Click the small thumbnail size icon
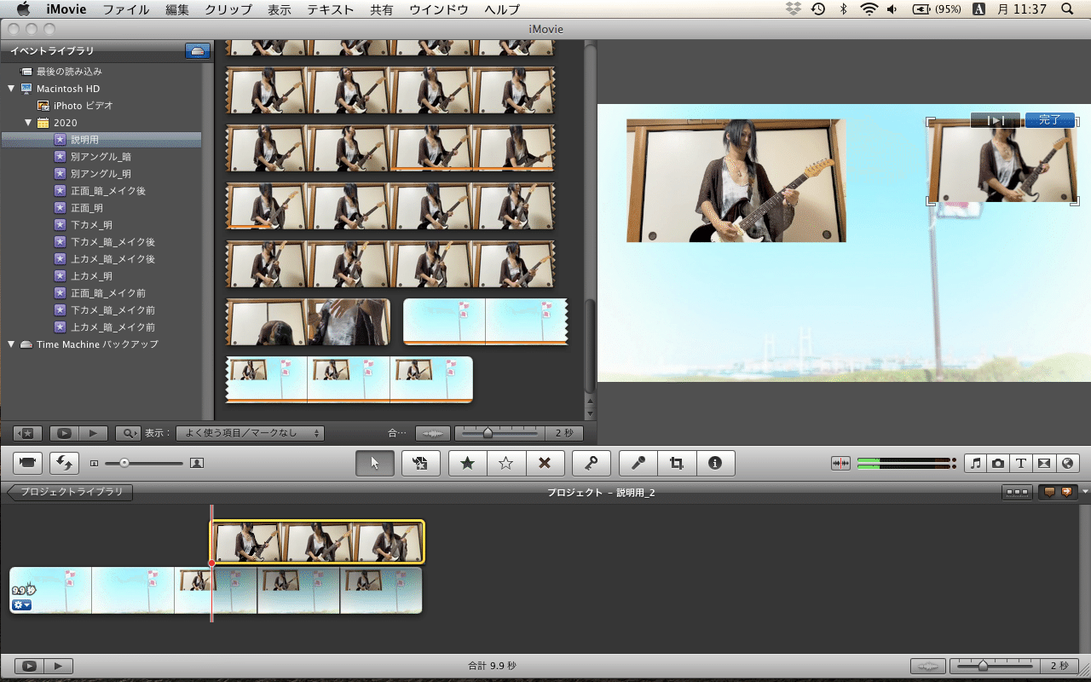 click(94, 463)
